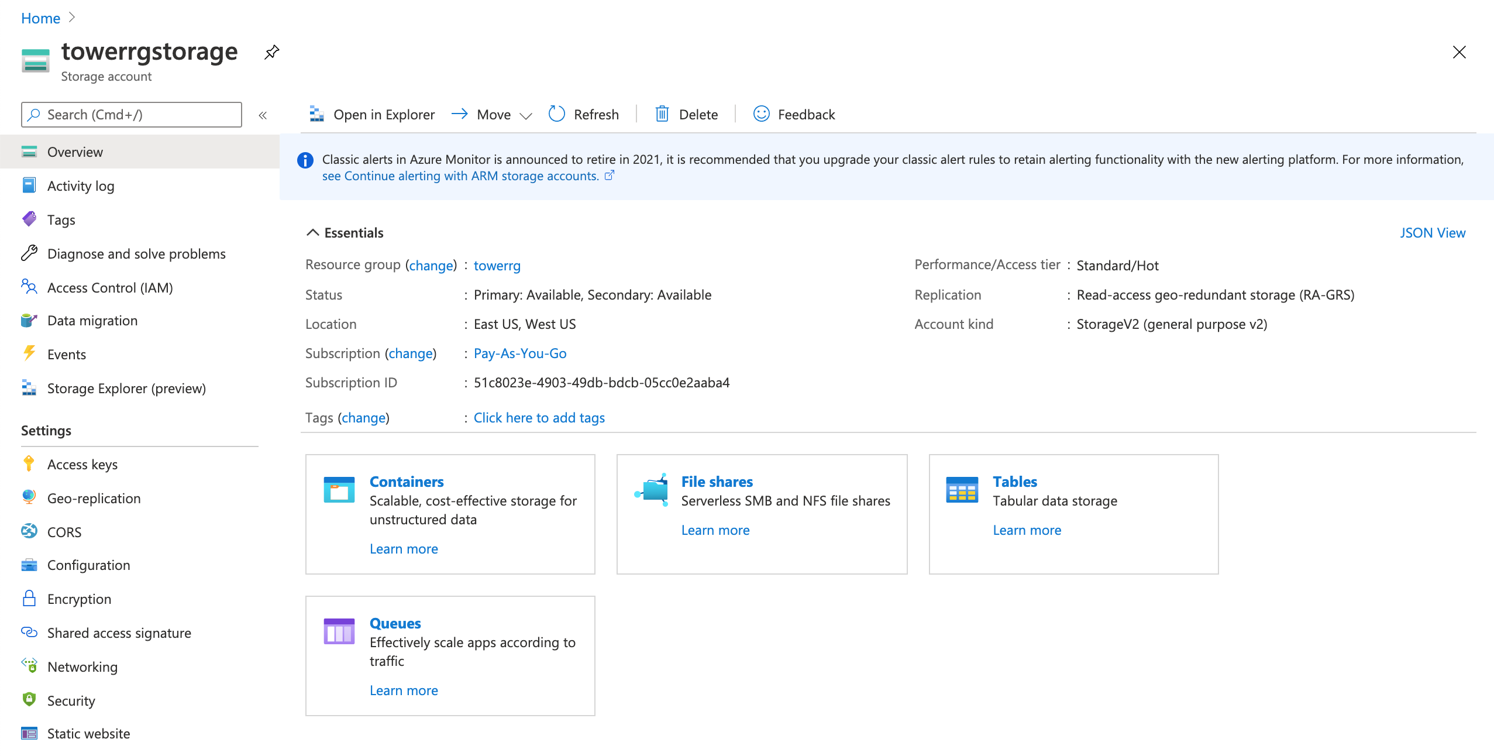Click here to add tags link

click(539, 418)
